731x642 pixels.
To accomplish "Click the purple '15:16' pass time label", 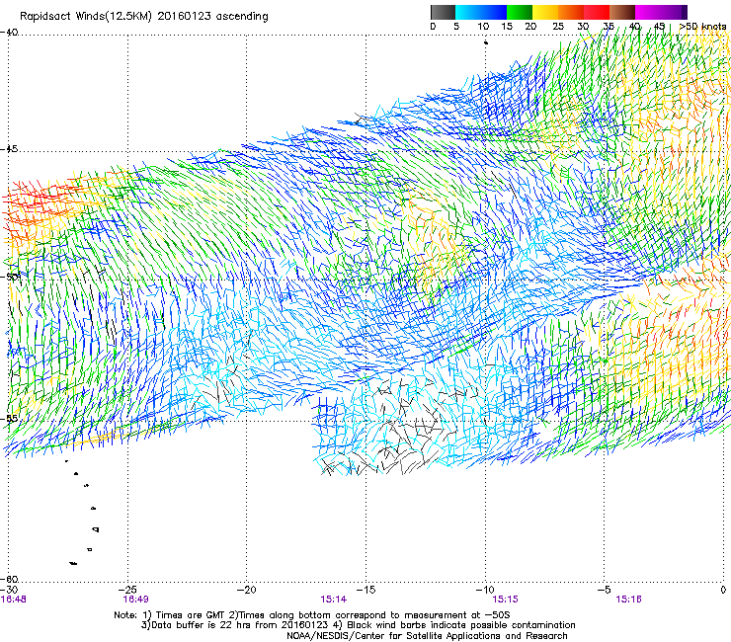I will [x=628, y=600].
